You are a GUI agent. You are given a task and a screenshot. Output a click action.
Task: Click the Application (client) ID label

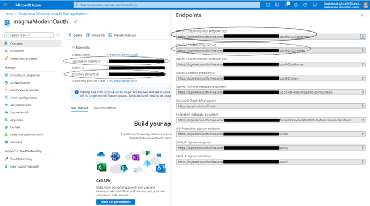86,61
